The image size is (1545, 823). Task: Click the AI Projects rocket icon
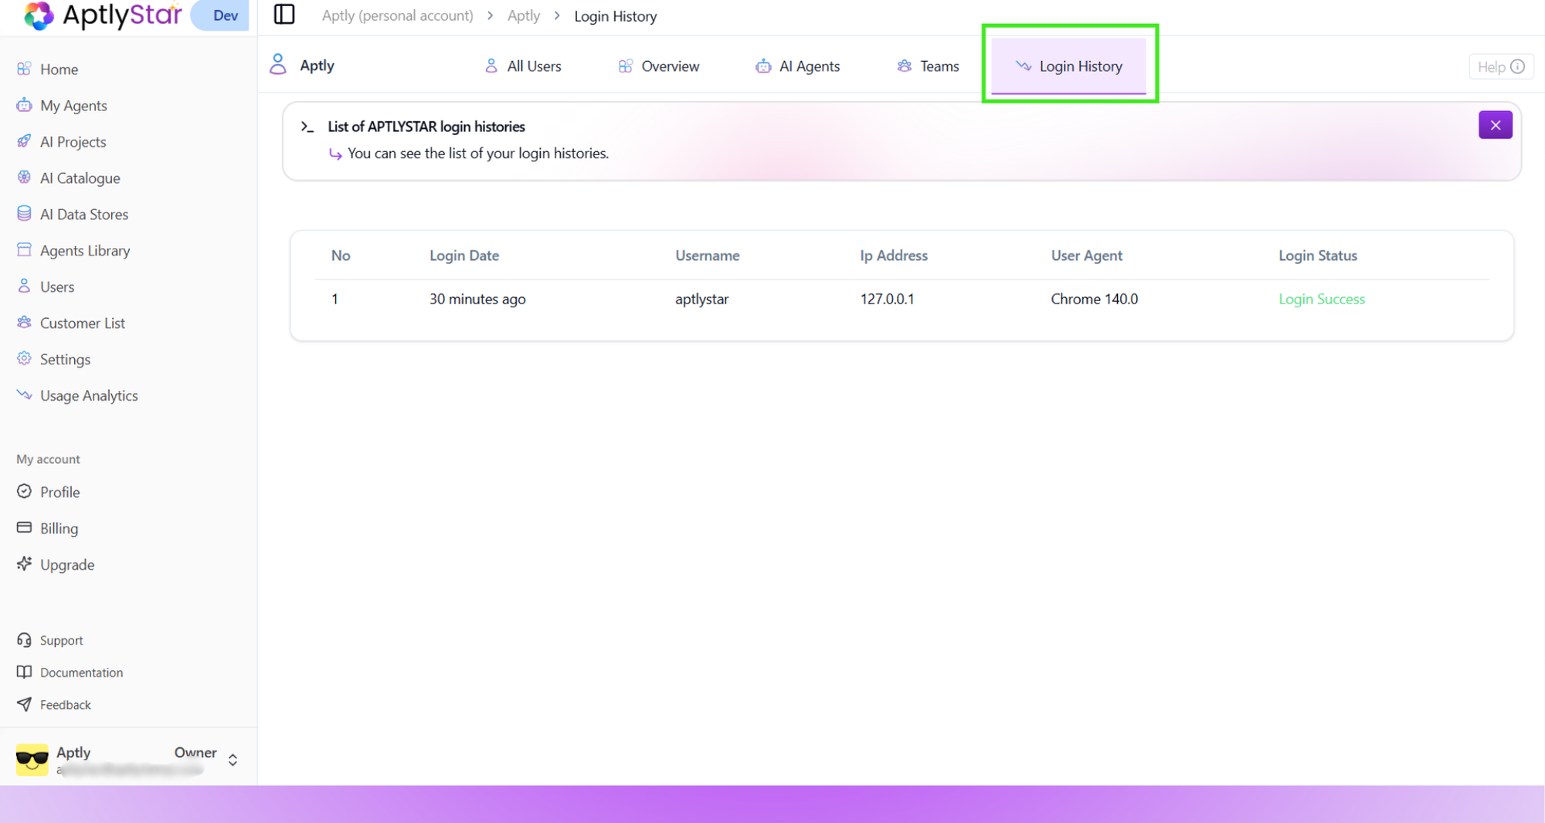click(24, 141)
